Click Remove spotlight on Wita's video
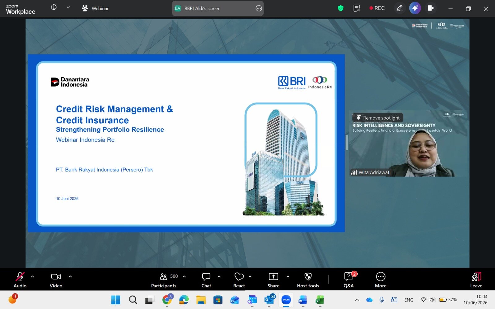 (x=378, y=118)
